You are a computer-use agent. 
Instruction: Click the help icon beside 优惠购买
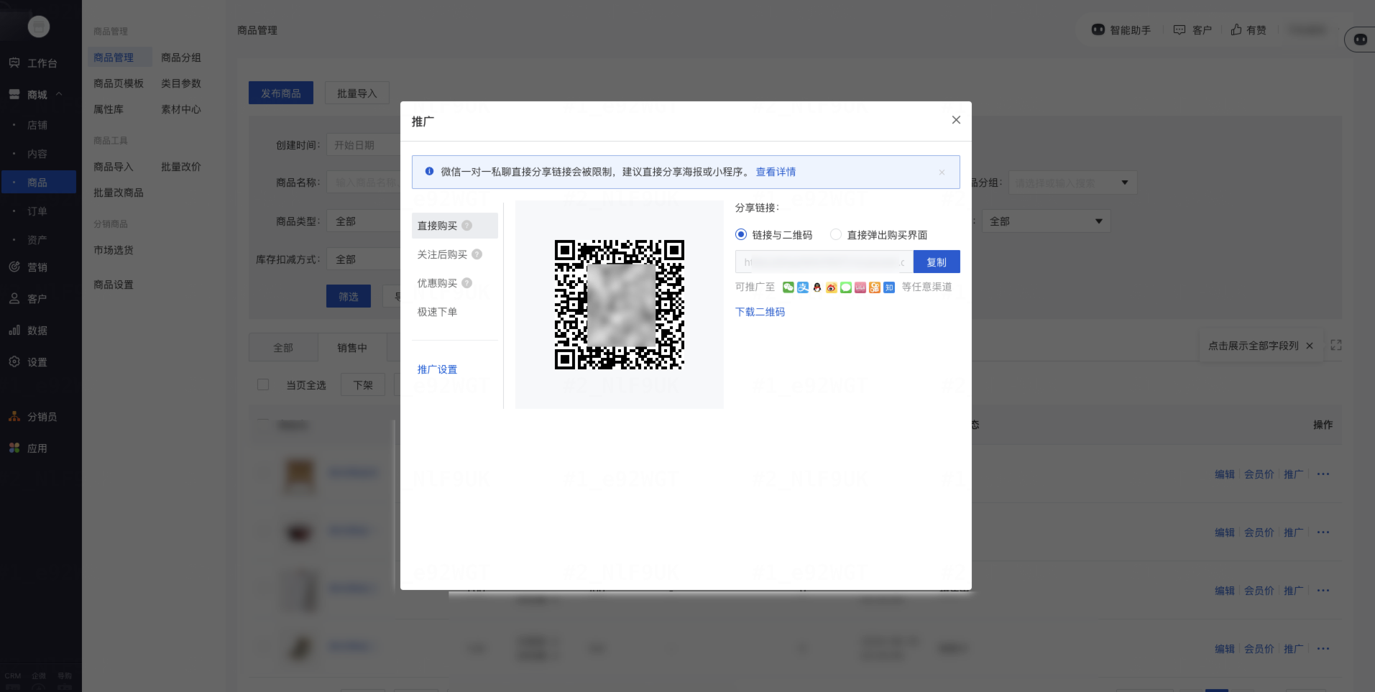(467, 283)
